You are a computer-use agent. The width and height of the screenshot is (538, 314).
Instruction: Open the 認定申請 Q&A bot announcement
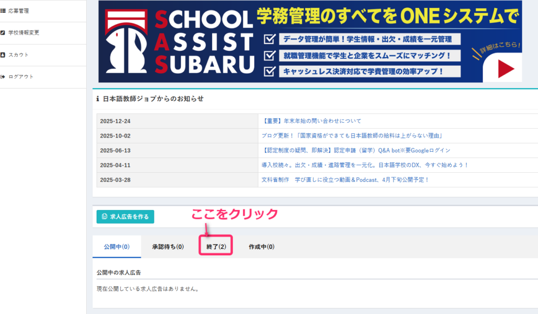coord(356,150)
